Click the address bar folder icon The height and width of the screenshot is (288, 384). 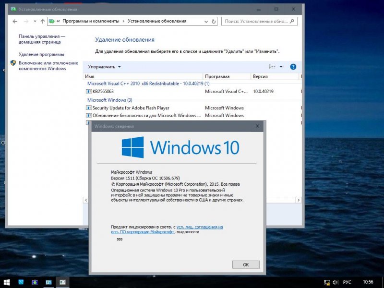pos(51,21)
